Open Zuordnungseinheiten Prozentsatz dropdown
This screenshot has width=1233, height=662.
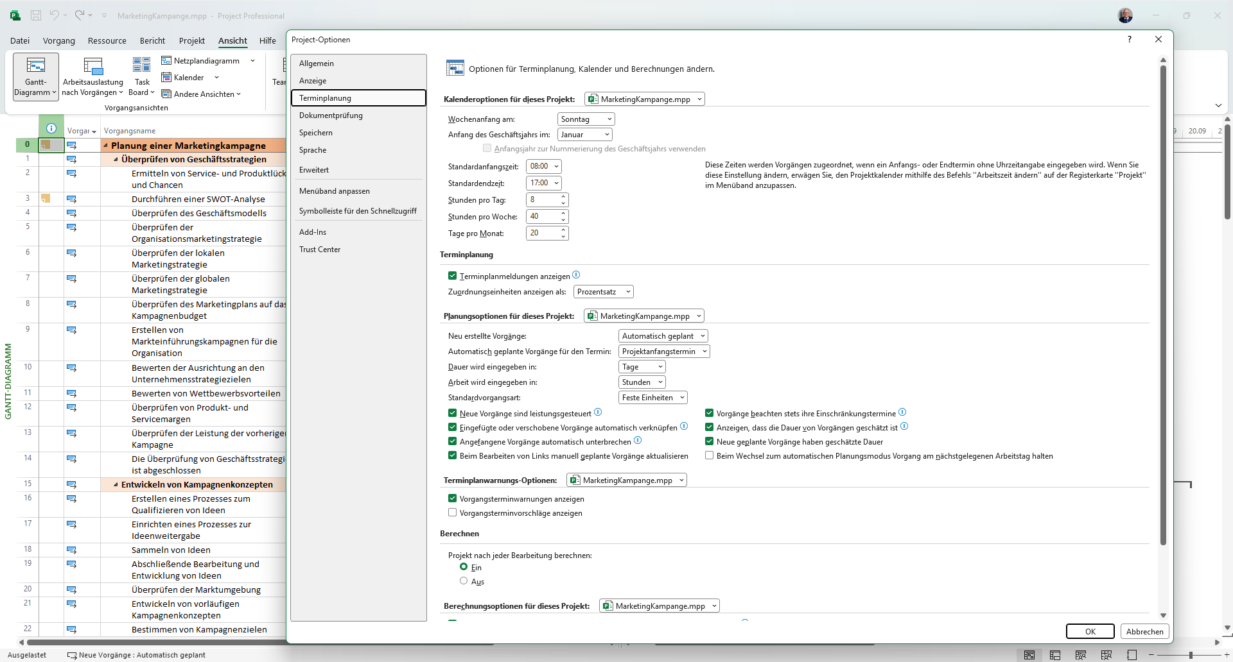point(603,291)
